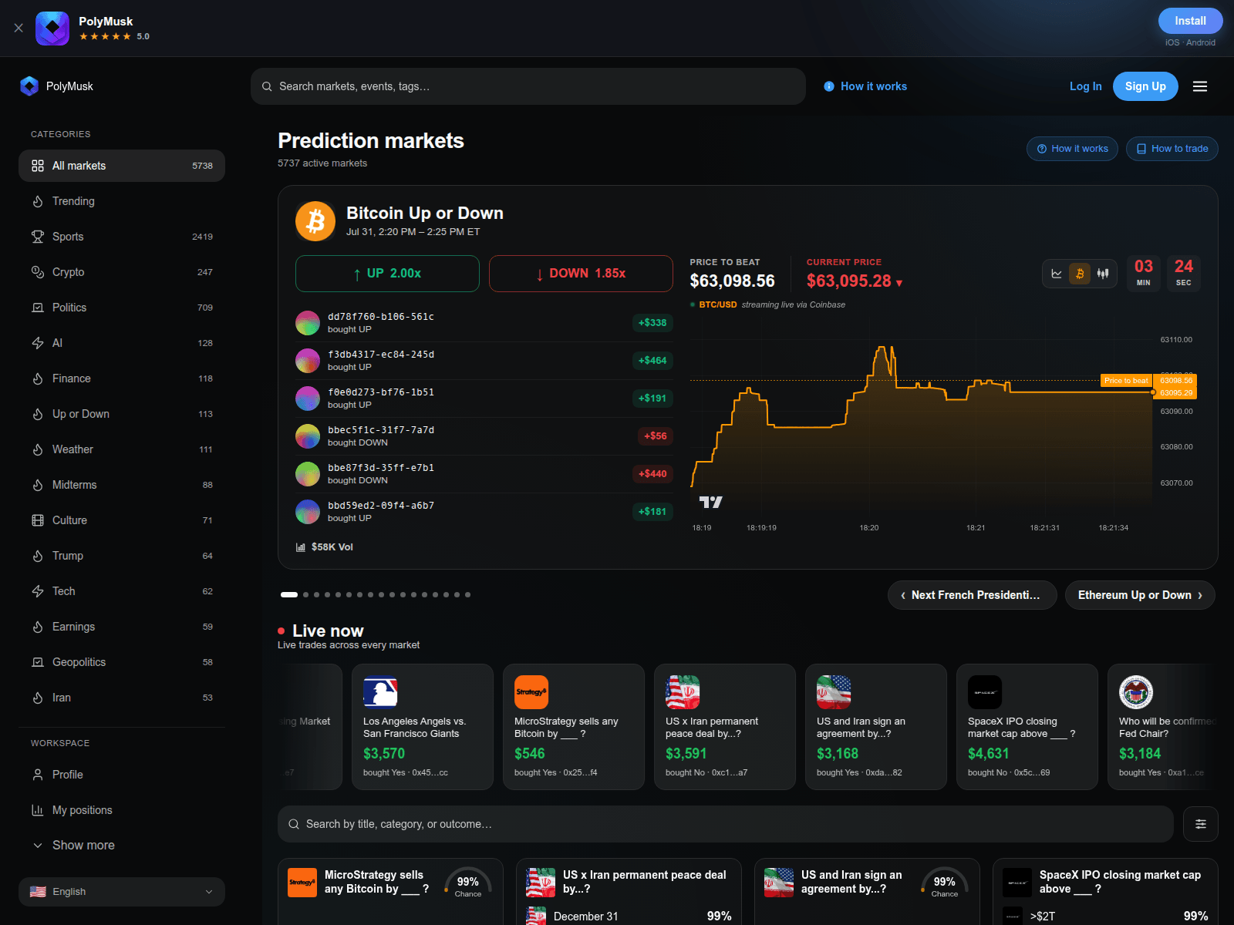The width and height of the screenshot is (1234, 925).
Task: Click trader dd78f760-b106-561c row
Action: [x=484, y=323]
